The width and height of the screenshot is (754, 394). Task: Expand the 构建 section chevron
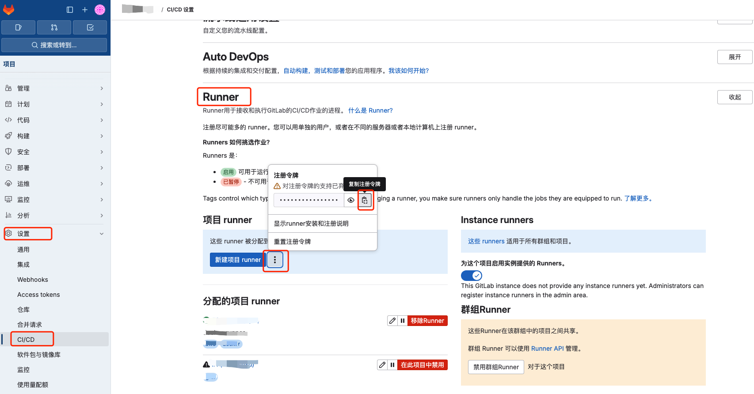coord(102,136)
